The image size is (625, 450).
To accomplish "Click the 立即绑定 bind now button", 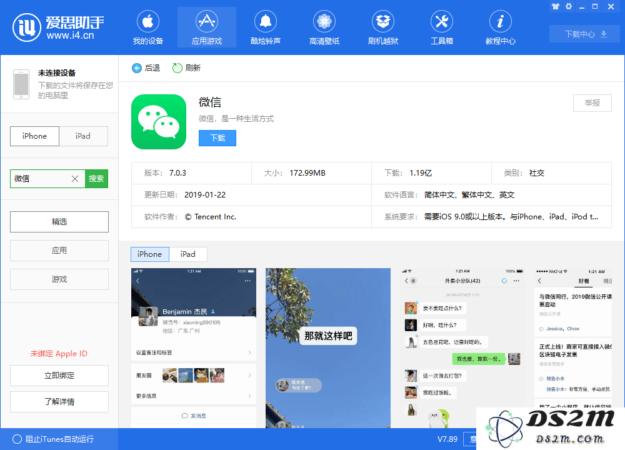I will [59, 376].
